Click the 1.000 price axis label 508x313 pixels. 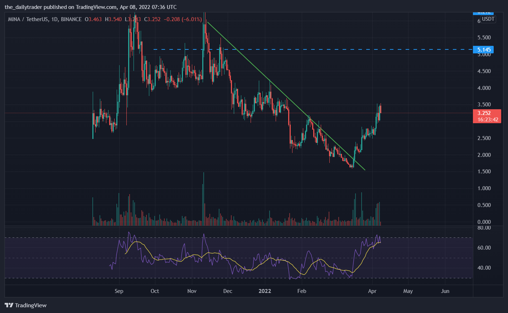pyautogui.click(x=484, y=188)
